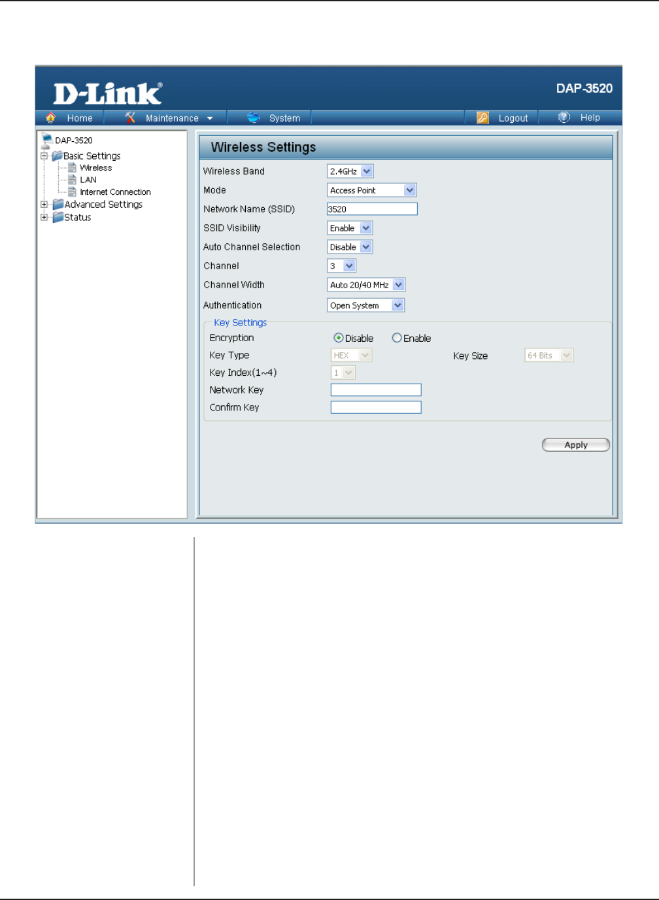Open the Auto Channel Selection dropdown
The height and width of the screenshot is (900, 659).
click(349, 247)
